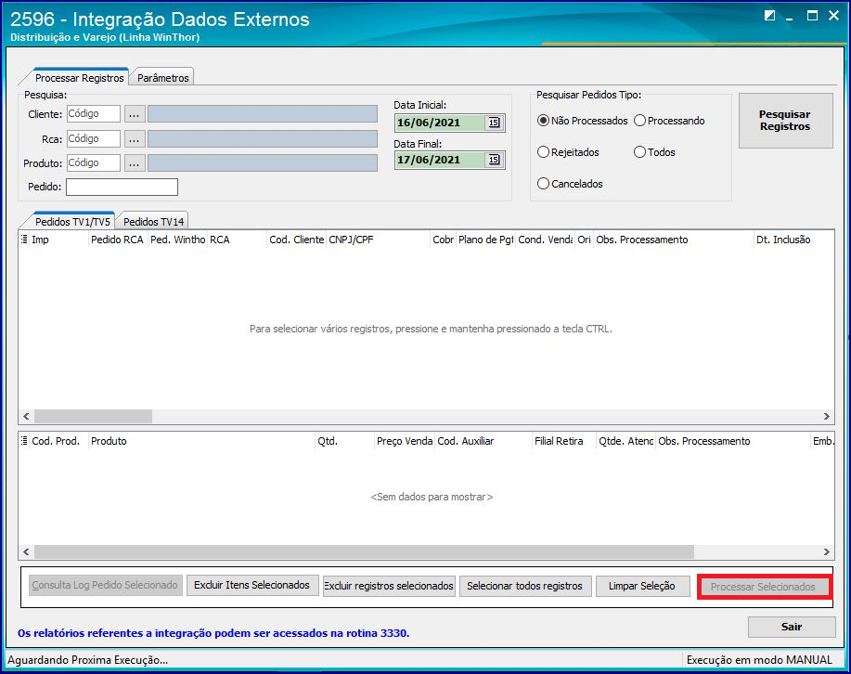This screenshot has width=851, height=674.
Task: Click the Cobr column header
Action: pos(444,240)
